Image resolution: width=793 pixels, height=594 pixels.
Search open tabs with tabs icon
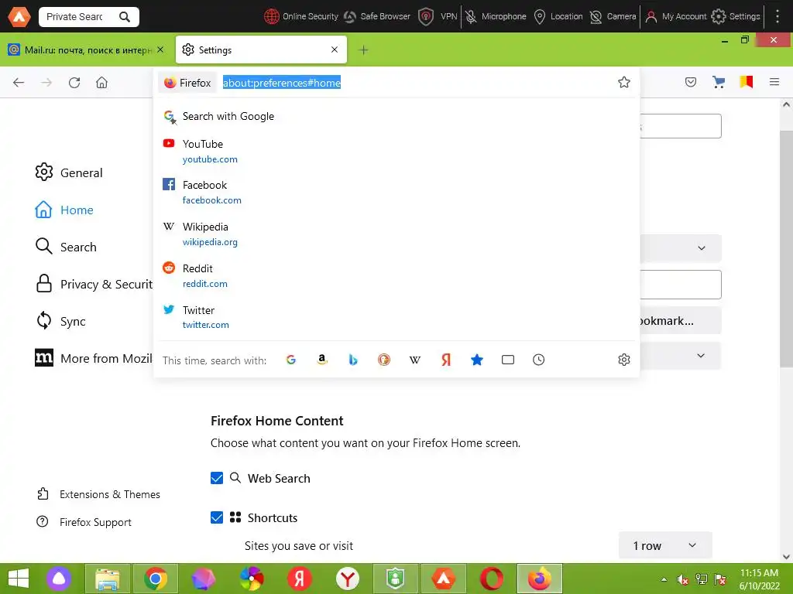point(508,360)
